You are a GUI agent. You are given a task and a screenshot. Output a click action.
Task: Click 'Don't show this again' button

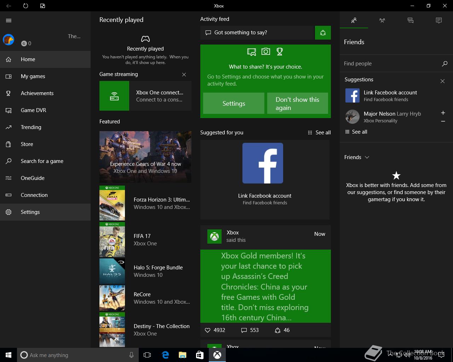click(297, 103)
